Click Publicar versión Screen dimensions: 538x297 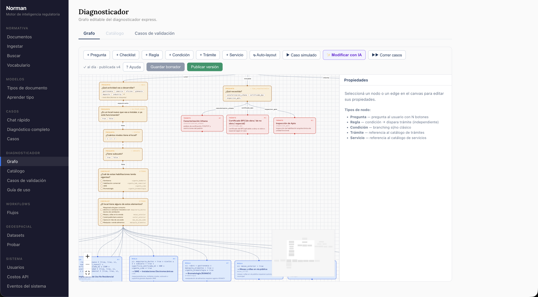(x=205, y=67)
